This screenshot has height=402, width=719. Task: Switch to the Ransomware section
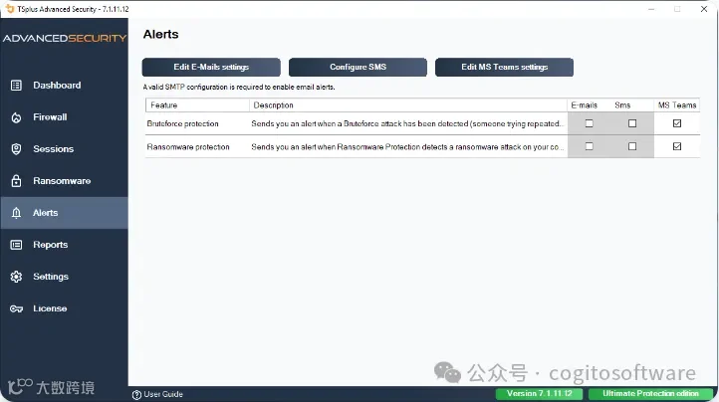tap(64, 181)
